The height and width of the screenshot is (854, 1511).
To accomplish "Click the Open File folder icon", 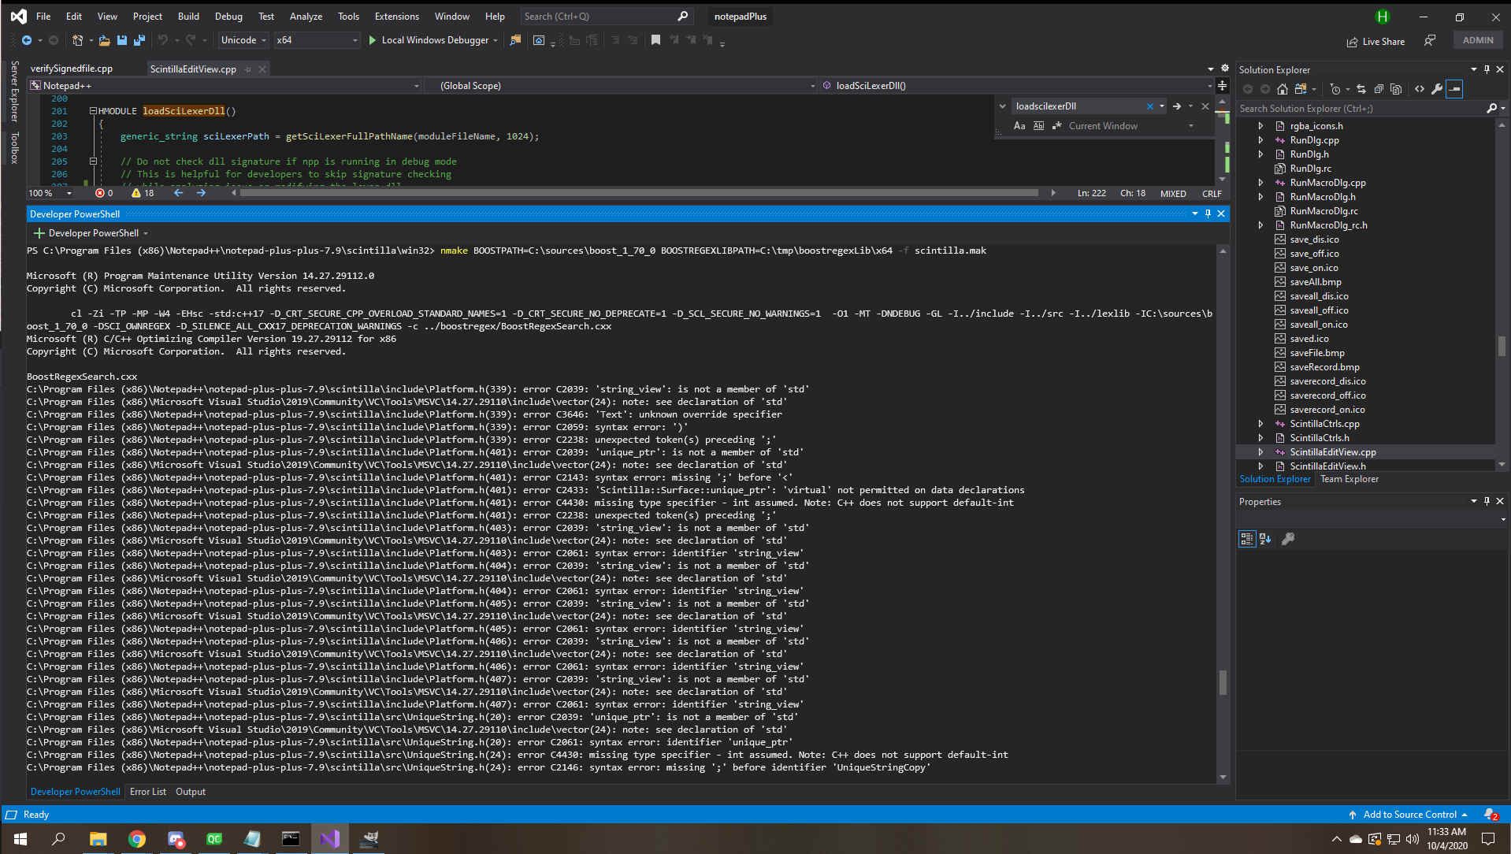I will [104, 40].
